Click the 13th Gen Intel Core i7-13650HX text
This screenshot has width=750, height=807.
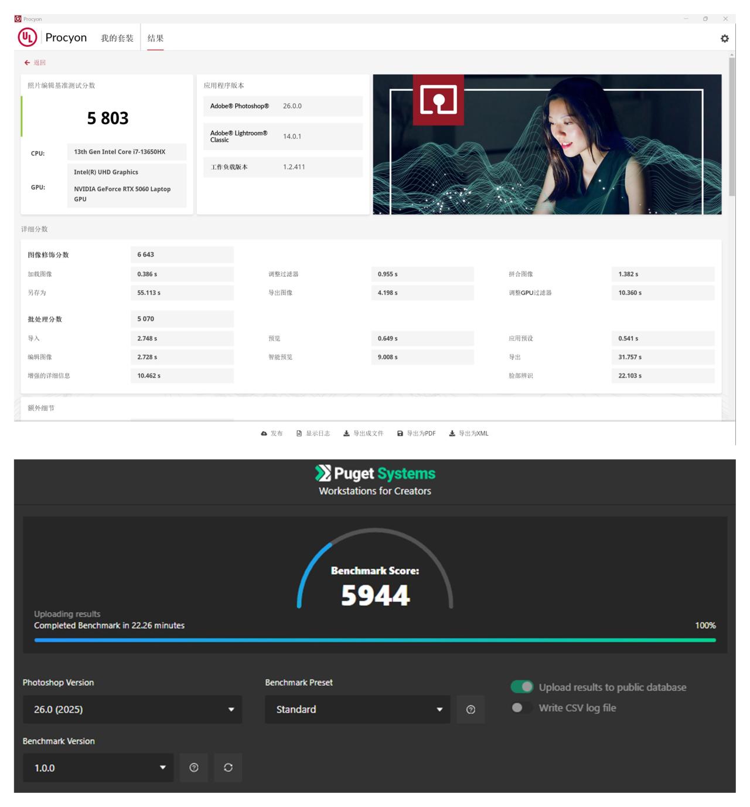[120, 152]
